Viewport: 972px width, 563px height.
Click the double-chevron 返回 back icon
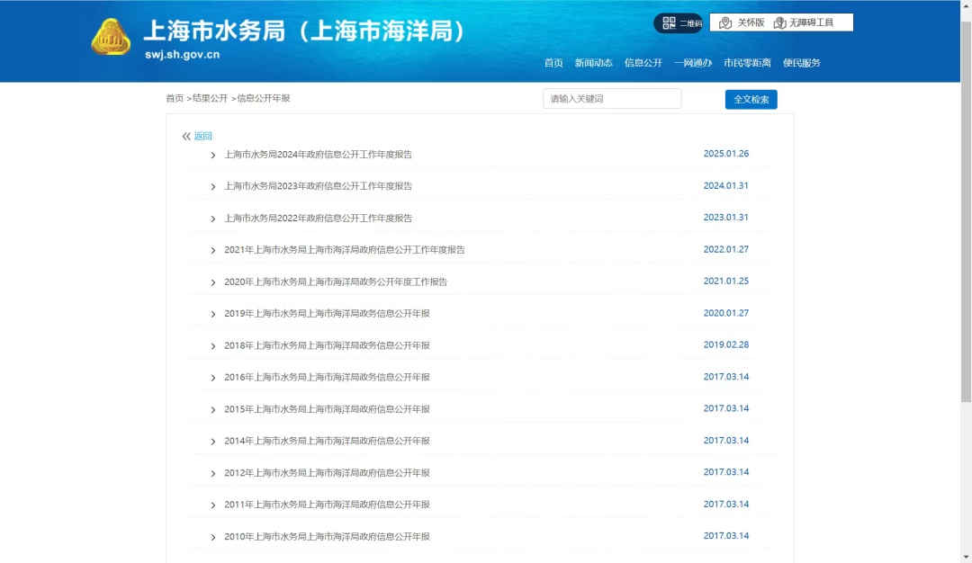[x=186, y=137]
